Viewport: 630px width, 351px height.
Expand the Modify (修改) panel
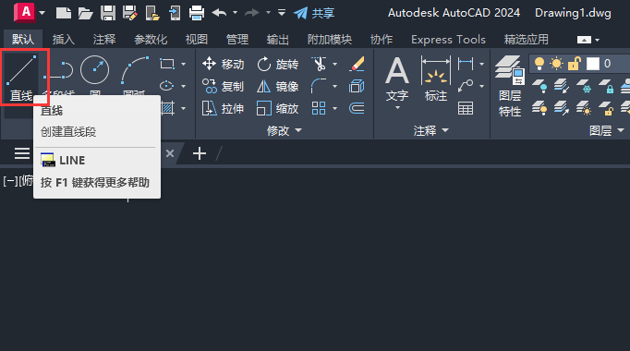tap(285, 130)
